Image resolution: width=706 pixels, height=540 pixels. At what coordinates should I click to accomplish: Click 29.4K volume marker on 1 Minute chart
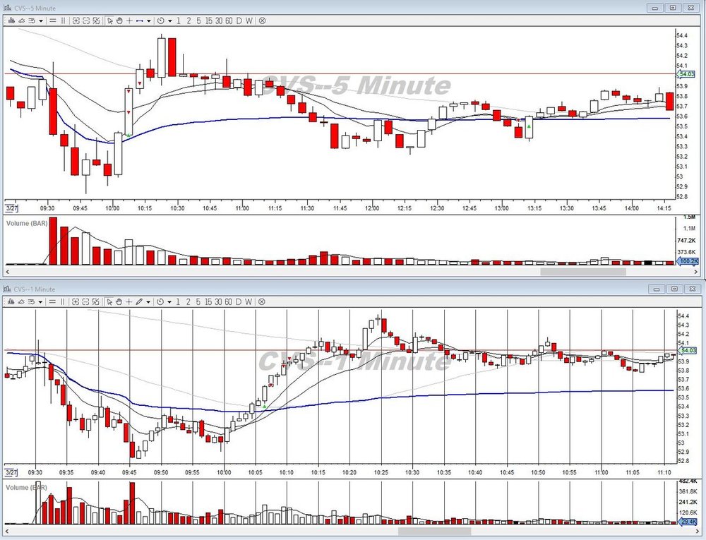click(688, 522)
